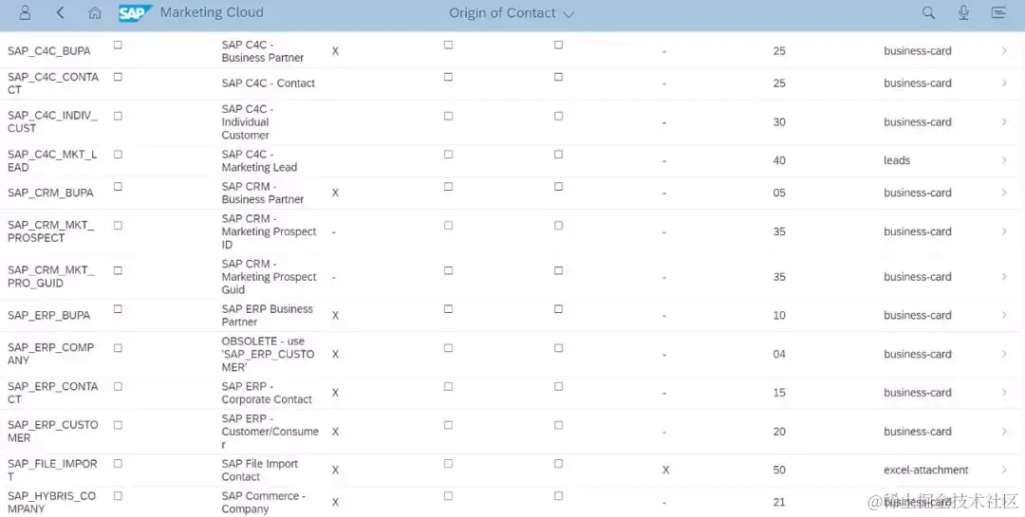Click the 'SAP ERP Business Partner' description
The width and height of the screenshot is (1025, 517).
point(267,315)
